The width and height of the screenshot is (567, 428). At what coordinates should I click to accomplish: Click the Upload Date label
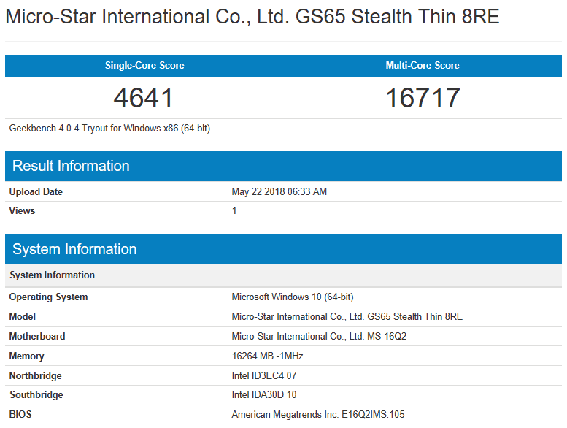click(x=36, y=192)
